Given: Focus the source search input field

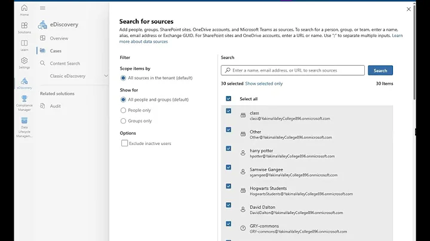Looking at the screenshot, I should coord(293,70).
